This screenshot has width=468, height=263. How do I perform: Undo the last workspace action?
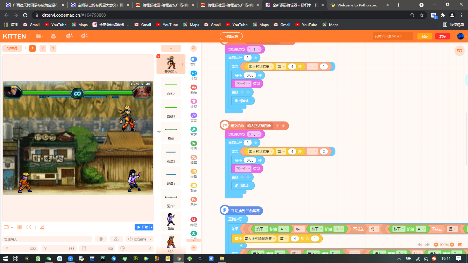[420, 245]
